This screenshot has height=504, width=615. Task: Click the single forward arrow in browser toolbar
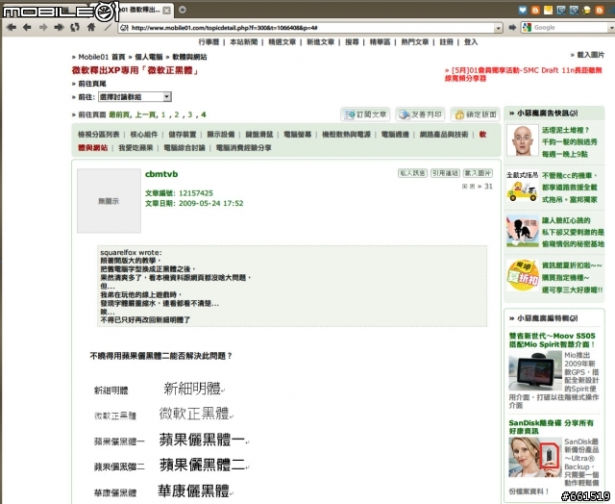(x=42, y=27)
